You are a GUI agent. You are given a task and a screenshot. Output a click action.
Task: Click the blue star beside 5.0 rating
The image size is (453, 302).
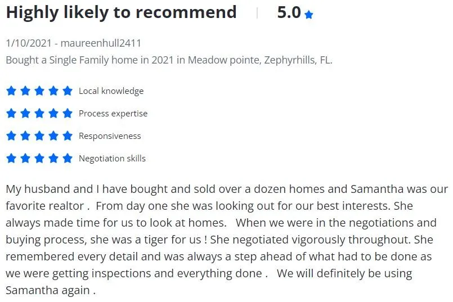point(309,15)
